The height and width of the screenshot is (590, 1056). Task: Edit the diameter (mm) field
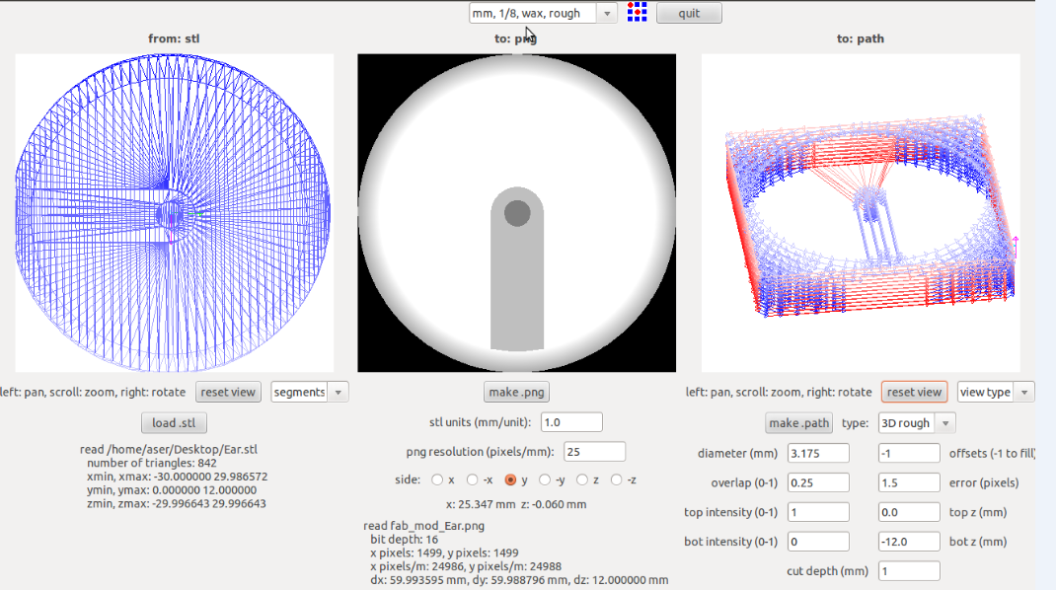click(x=818, y=453)
